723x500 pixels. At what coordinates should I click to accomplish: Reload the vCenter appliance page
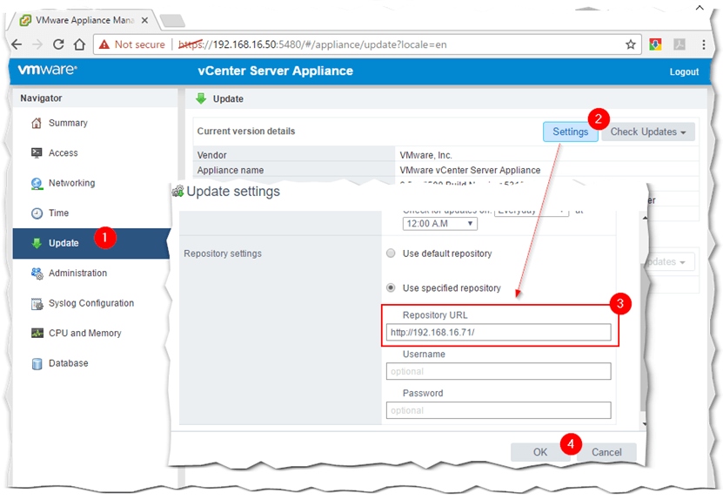[x=58, y=44]
